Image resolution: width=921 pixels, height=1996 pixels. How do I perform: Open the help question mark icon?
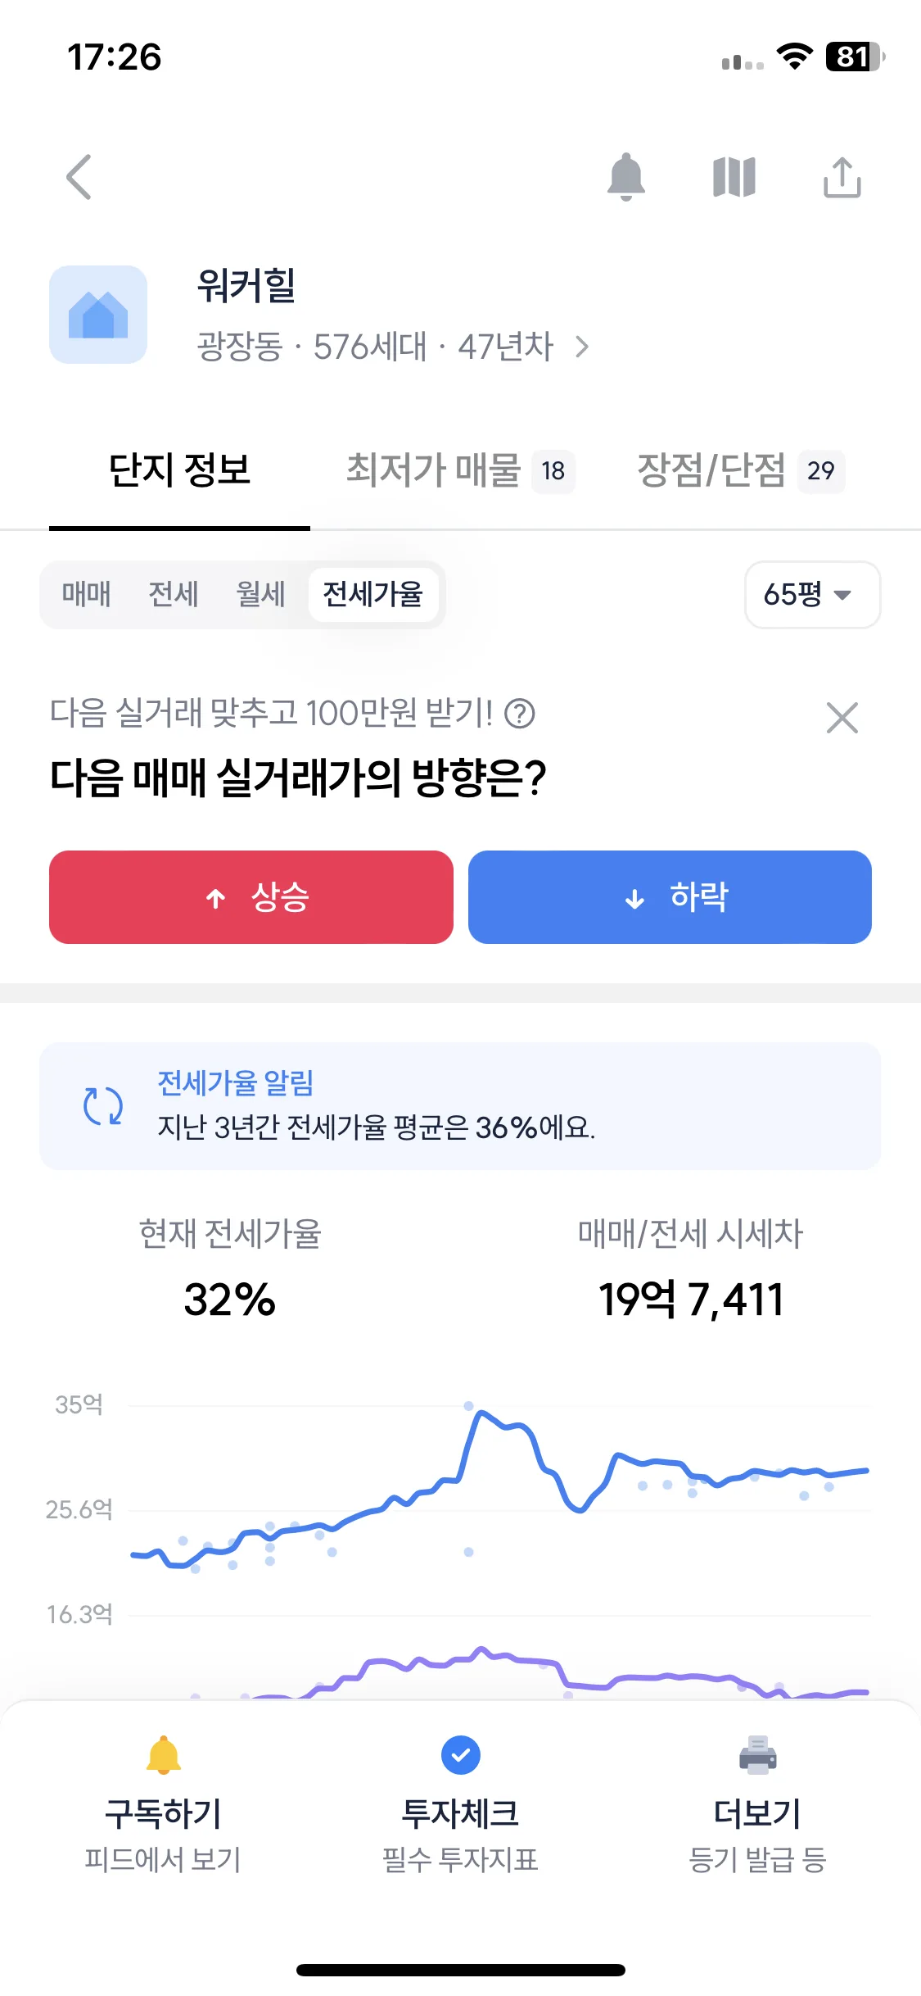(520, 713)
